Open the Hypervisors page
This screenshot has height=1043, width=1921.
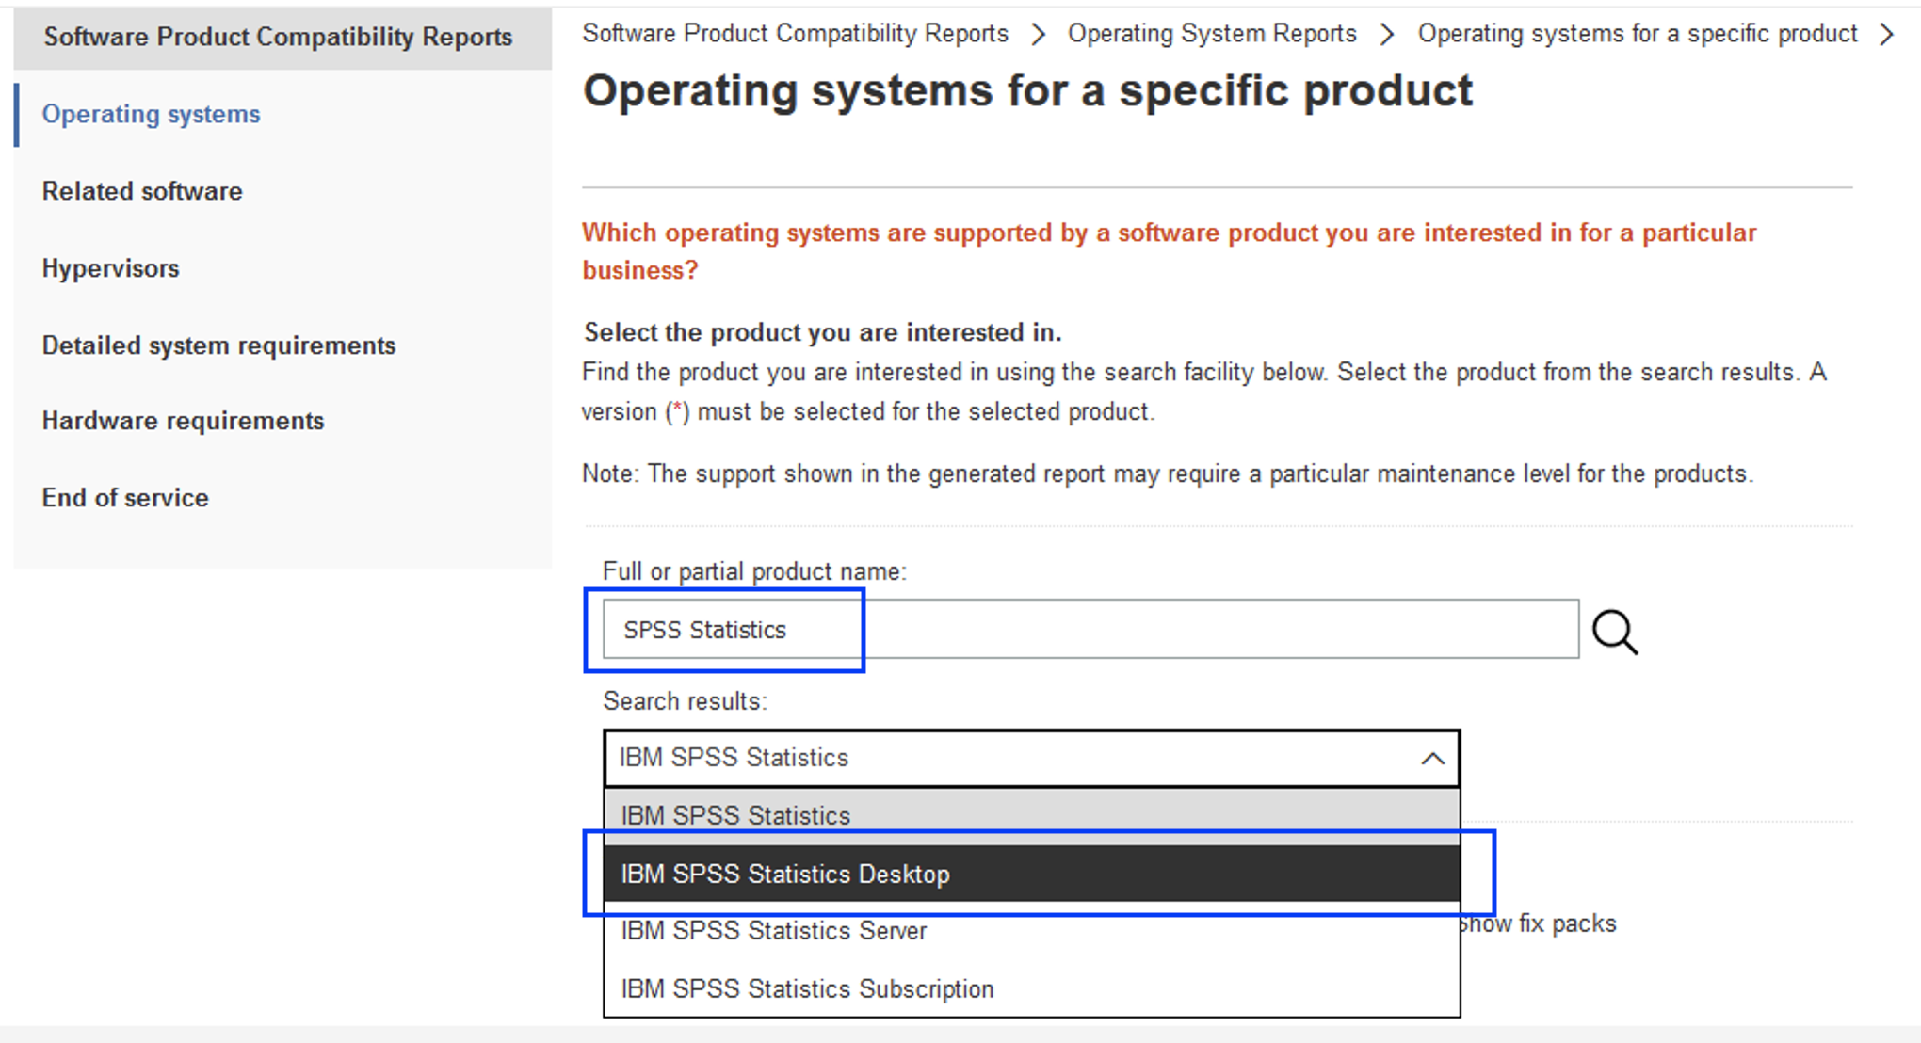click(x=110, y=267)
